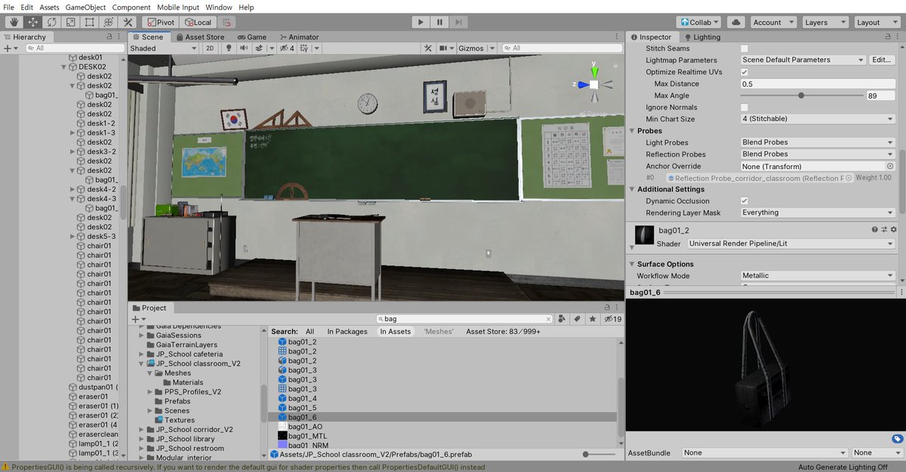This screenshot has width=906, height=472.
Task: Select the Move tool in the toolbar
Action: click(33, 23)
